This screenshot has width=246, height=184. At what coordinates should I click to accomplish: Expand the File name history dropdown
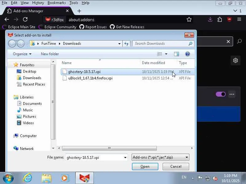tap(125, 157)
